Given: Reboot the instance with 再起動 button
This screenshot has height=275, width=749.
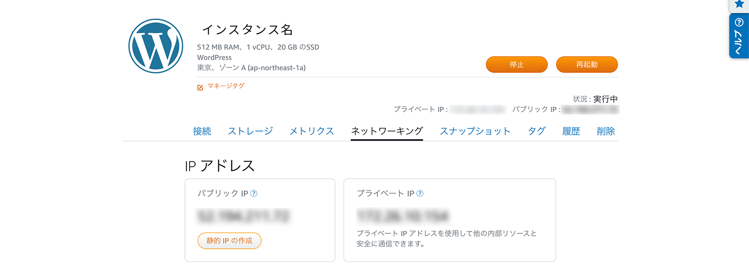Looking at the screenshot, I should 587,65.
